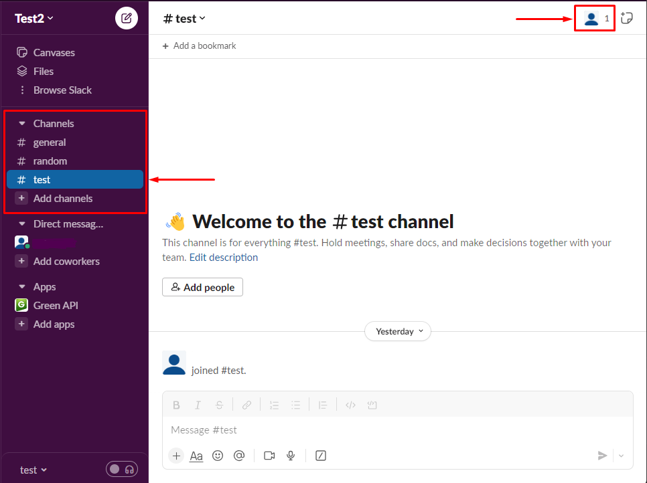Expand the Yesterday date dropdown
This screenshot has width=647, height=483.
(398, 331)
